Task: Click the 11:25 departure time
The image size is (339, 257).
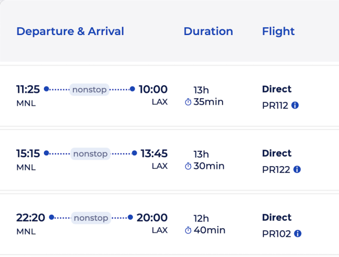Action: [28, 89]
